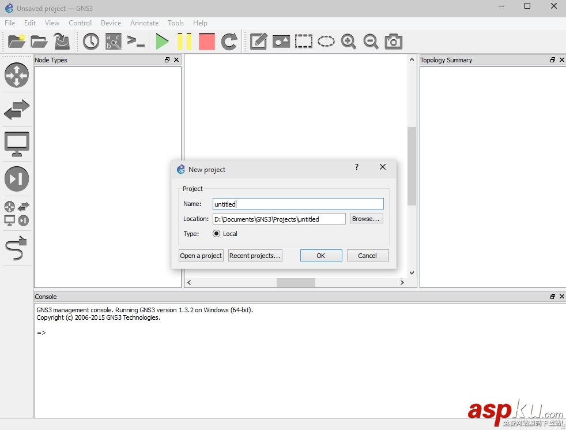Browse routers in the device sidebar
566x430 pixels.
pyautogui.click(x=17, y=75)
